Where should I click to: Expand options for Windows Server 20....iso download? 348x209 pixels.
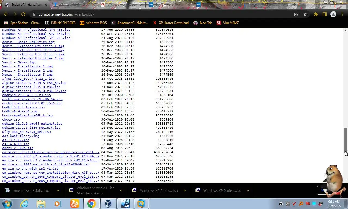click(x=121, y=190)
